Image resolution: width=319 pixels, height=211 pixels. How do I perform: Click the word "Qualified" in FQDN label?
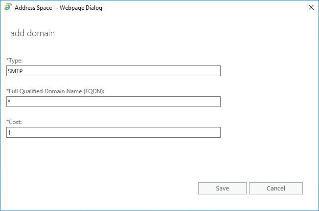coord(31,91)
